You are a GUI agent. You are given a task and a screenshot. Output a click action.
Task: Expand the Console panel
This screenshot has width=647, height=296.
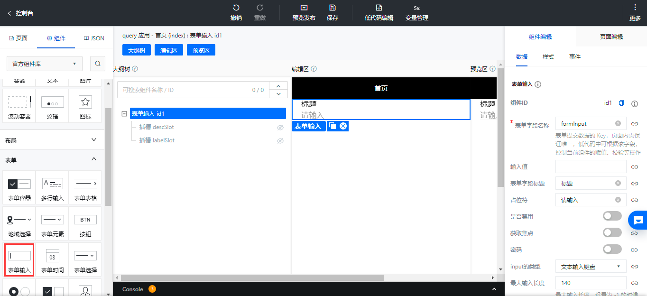coord(494,289)
